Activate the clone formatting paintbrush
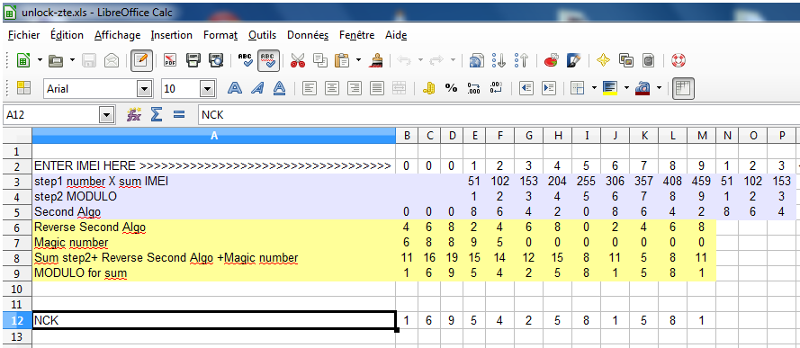 (377, 61)
